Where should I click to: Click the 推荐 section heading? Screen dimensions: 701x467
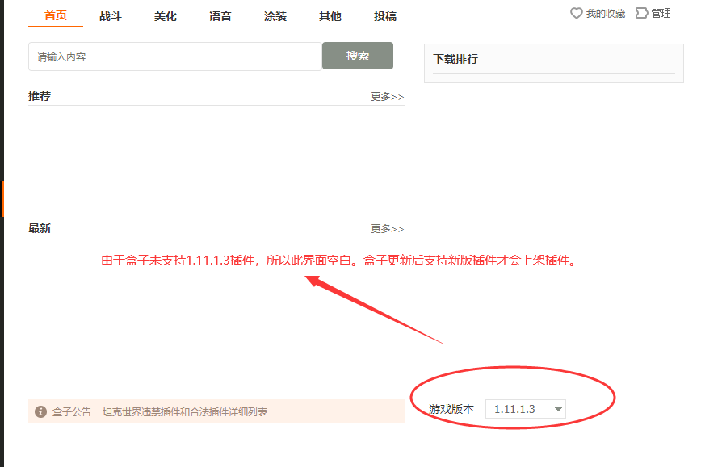pos(40,96)
